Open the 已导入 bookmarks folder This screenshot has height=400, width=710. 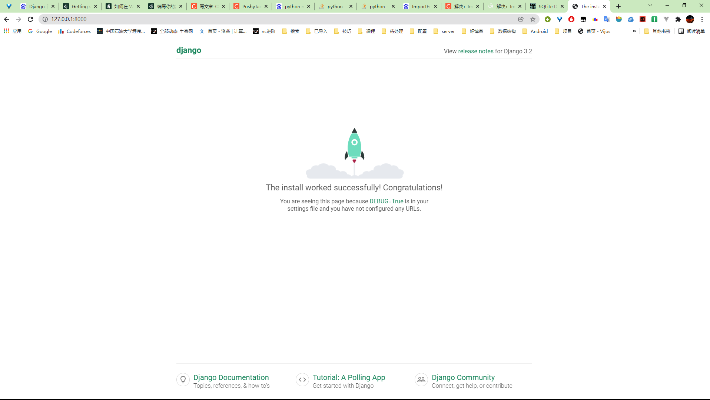click(317, 31)
